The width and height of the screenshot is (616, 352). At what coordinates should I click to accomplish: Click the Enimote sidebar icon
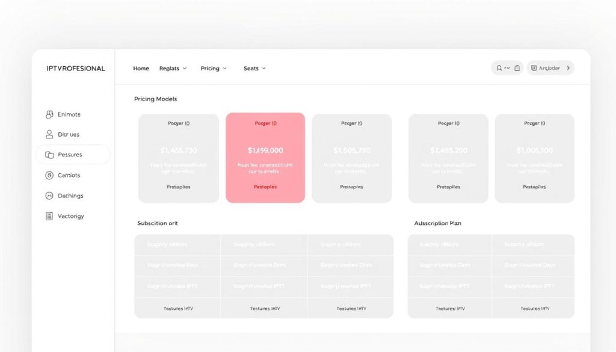click(x=49, y=114)
